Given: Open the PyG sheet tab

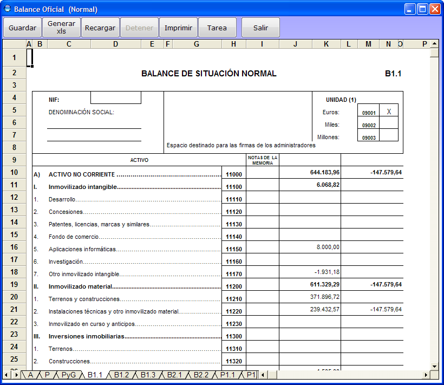Looking at the screenshot, I should click(x=69, y=375).
